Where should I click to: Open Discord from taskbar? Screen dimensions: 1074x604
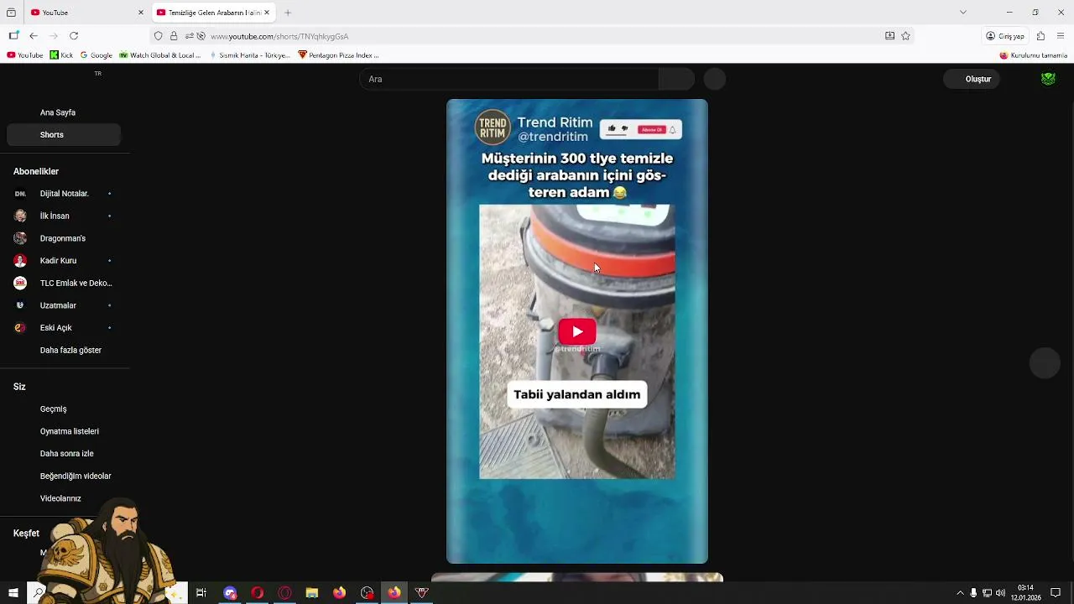[x=230, y=593]
